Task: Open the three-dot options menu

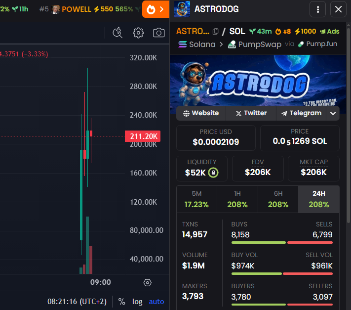Action: coord(317,9)
